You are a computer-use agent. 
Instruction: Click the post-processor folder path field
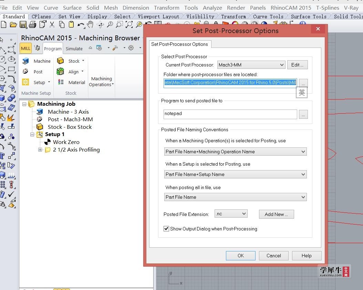click(230, 83)
